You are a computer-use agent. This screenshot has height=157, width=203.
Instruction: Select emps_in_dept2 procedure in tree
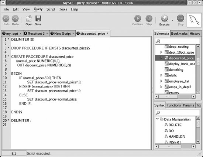[x=180, y=87]
